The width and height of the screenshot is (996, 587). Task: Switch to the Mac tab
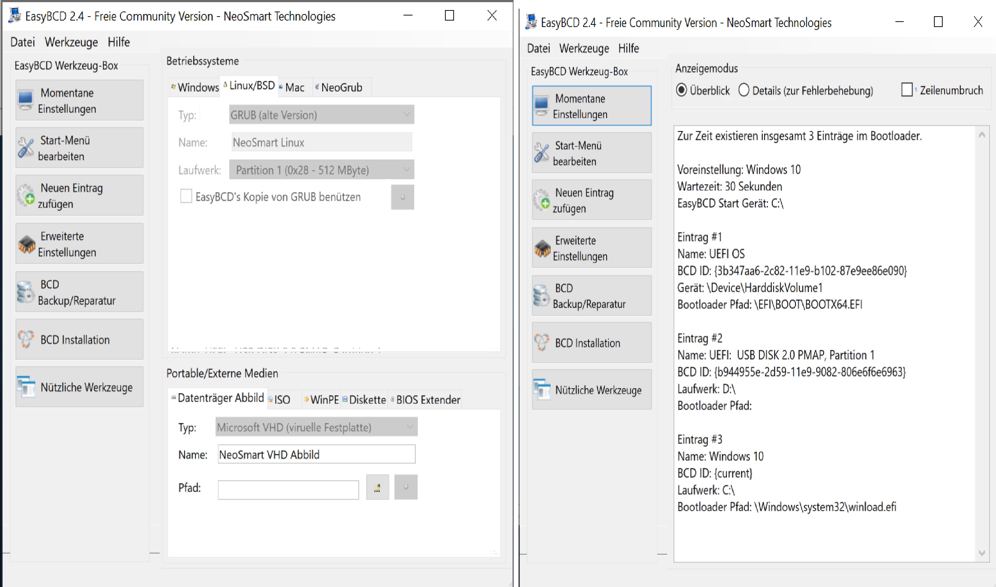coord(295,87)
